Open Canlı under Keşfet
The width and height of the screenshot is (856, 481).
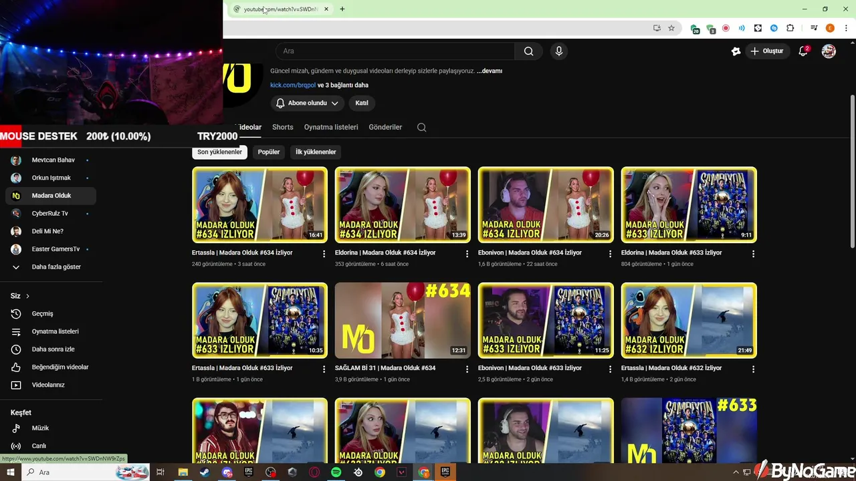[x=51, y=446]
